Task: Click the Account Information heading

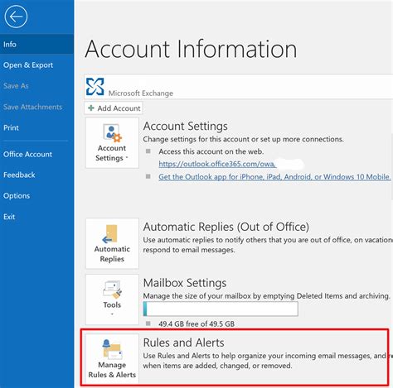Action: (192, 49)
